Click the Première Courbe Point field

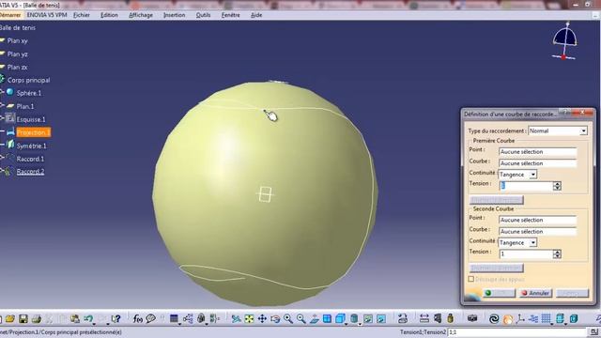coord(538,152)
